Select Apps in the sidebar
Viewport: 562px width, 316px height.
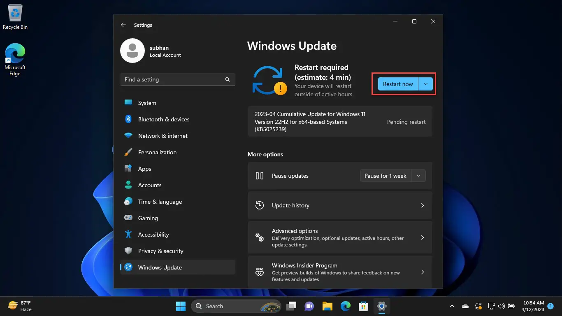[x=177, y=169]
